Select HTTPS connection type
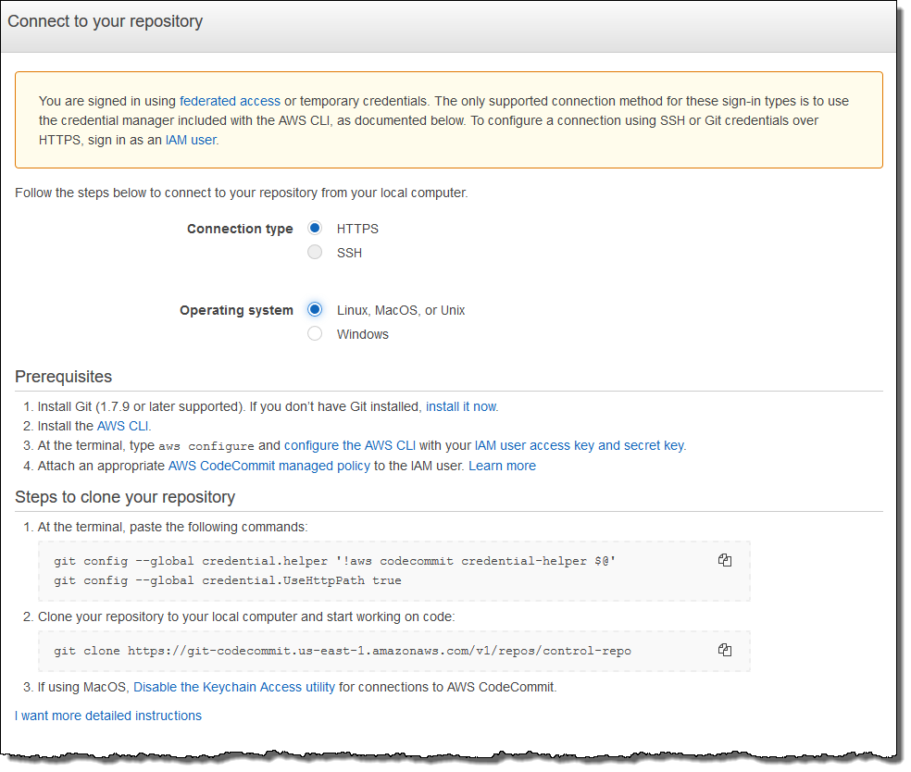911x772 pixels. coord(315,229)
